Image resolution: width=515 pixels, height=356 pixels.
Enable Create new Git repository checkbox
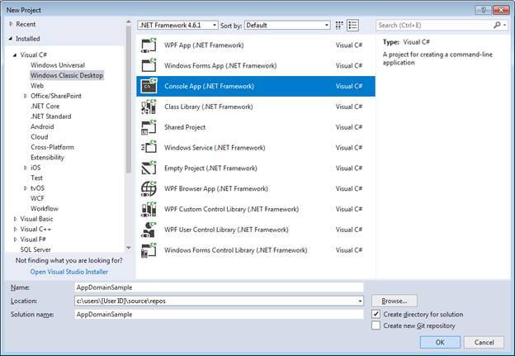376,325
